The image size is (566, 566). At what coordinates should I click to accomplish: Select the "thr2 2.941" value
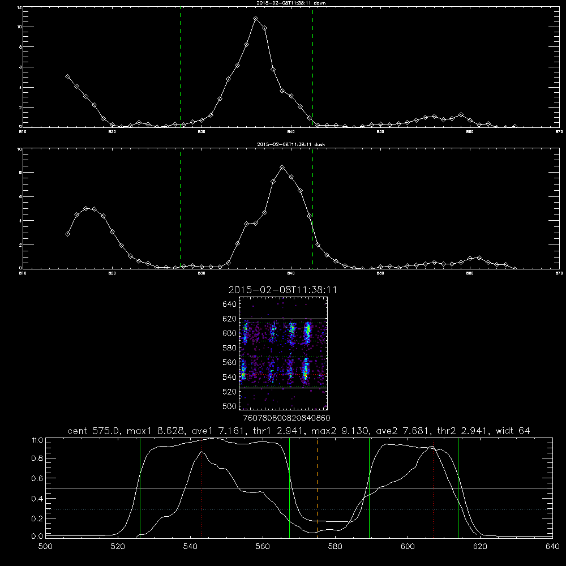pyautogui.click(x=462, y=431)
